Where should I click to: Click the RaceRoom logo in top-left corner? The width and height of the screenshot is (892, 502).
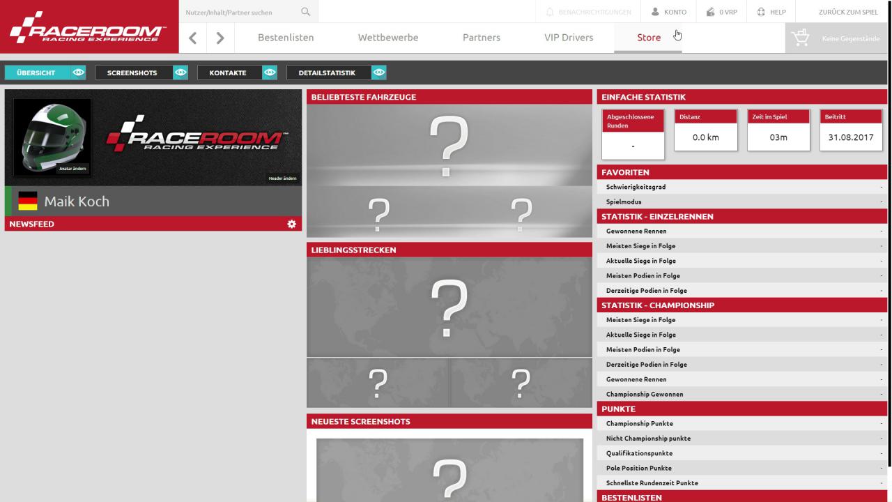[88, 26]
